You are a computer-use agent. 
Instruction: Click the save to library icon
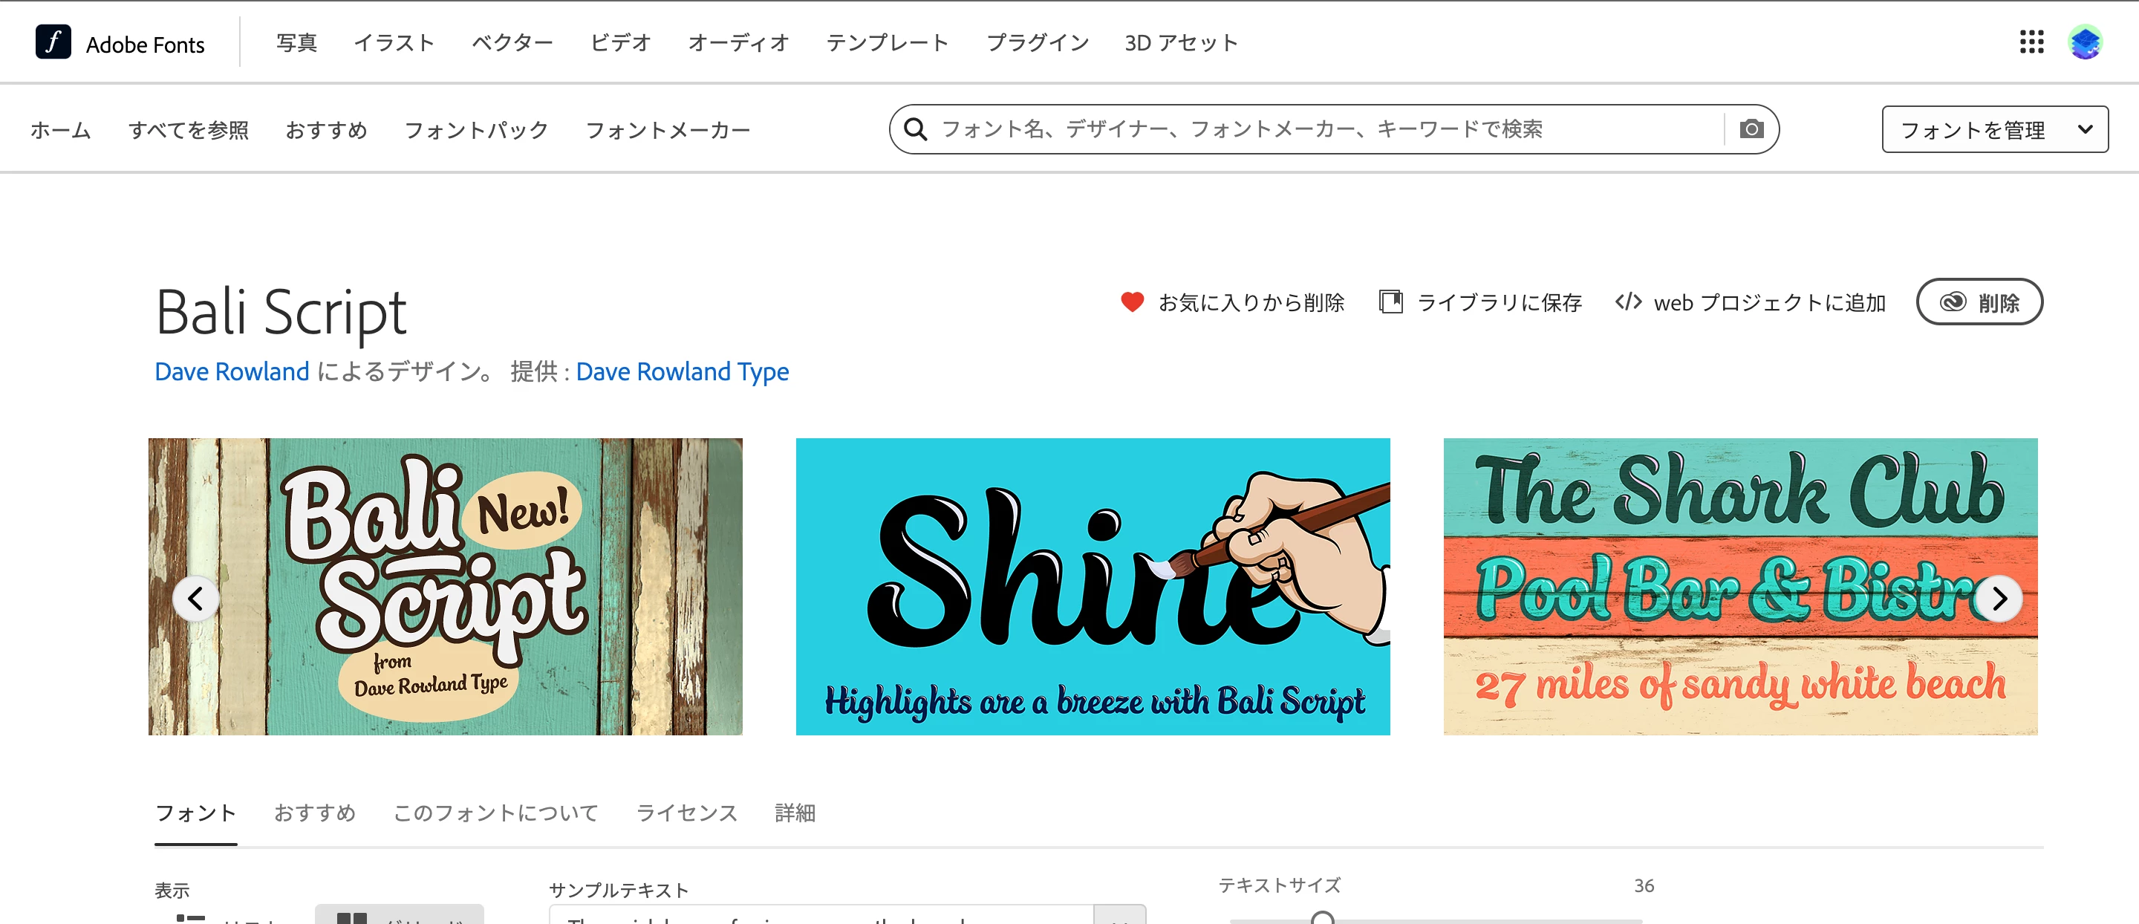pyautogui.click(x=1391, y=302)
